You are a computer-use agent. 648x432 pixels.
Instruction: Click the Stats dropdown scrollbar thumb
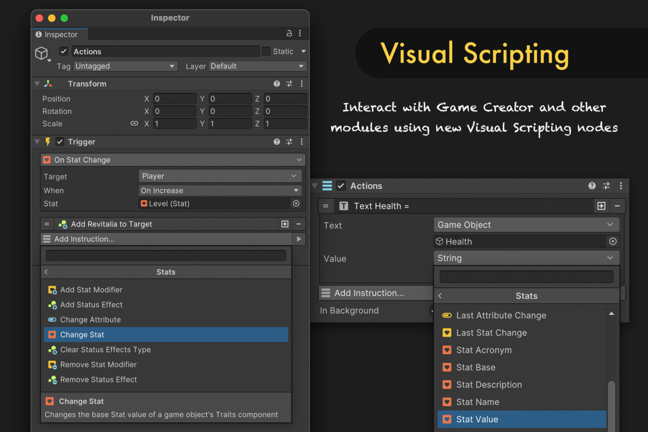(611, 406)
